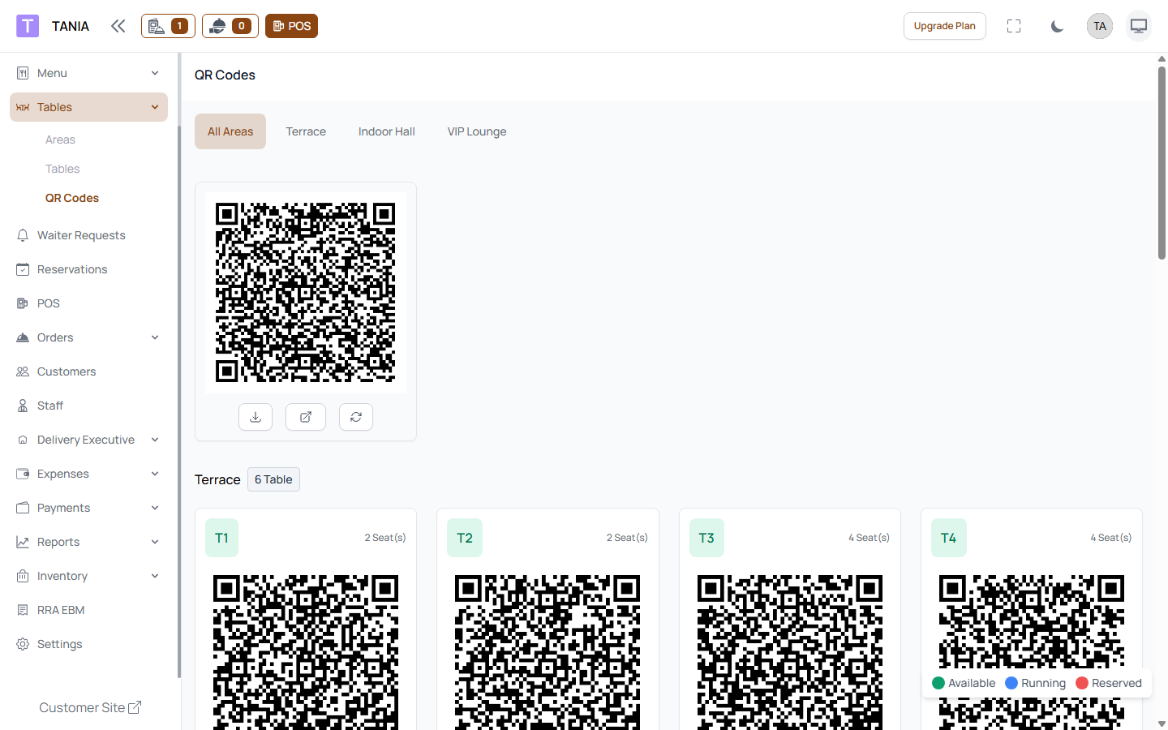The image size is (1168, 730).
Task: Click the Delivery Executive icon
Action: pyautogui.click(x=23, y=440)
